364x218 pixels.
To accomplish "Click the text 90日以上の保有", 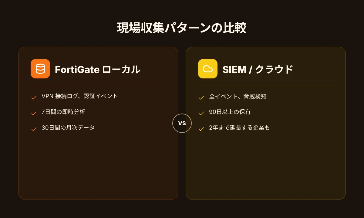I will [230, 112].
